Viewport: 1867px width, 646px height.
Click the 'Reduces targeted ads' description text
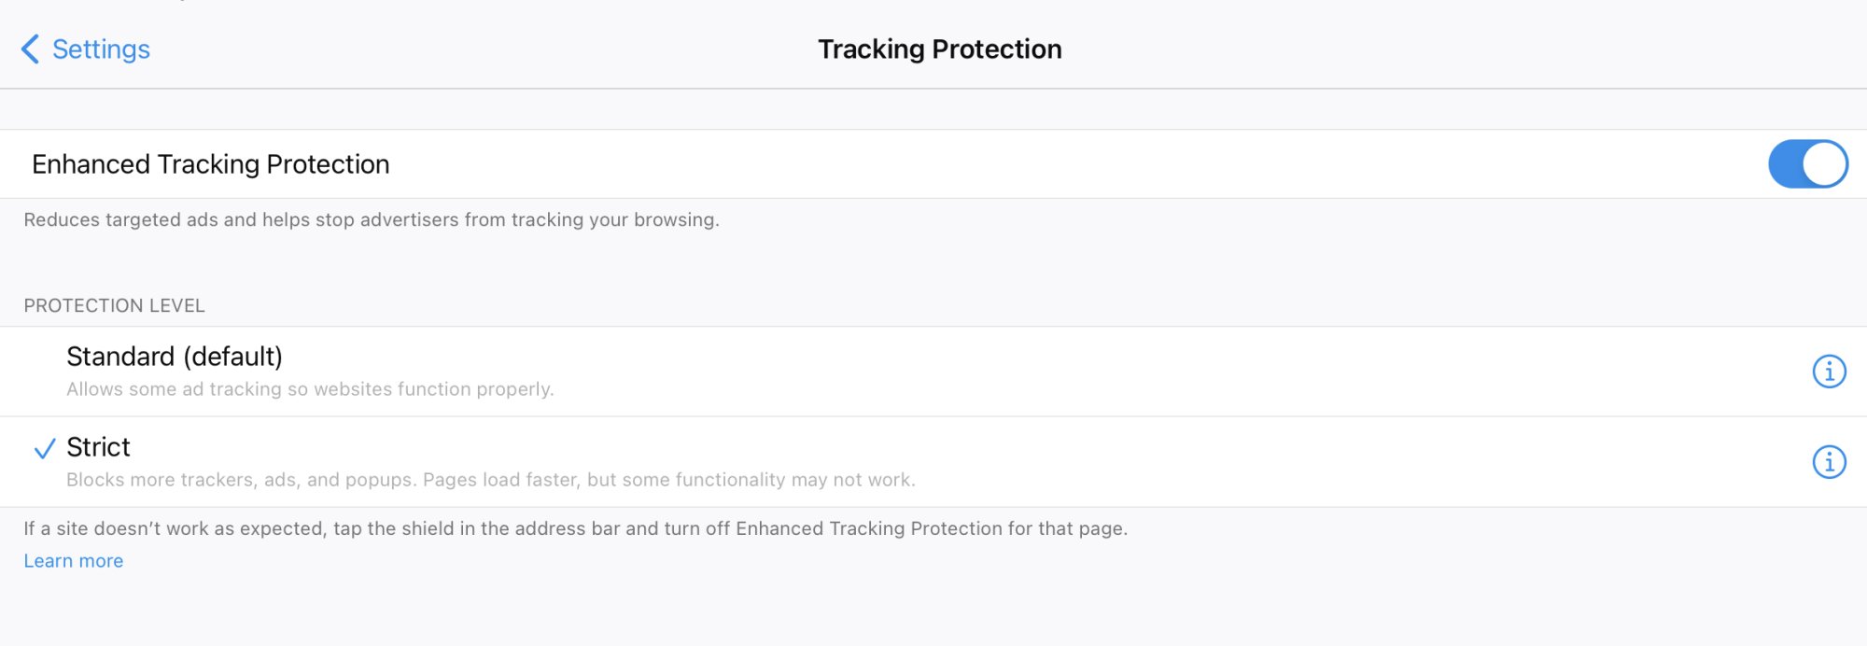[x=372, y=220]
